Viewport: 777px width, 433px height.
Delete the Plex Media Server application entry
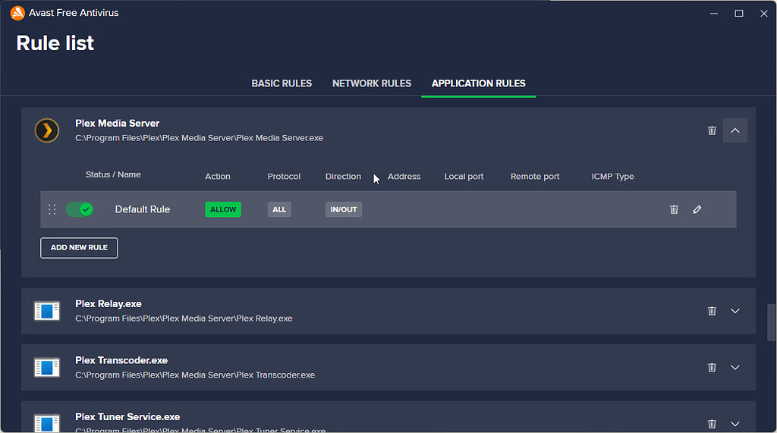coord(712,130)
